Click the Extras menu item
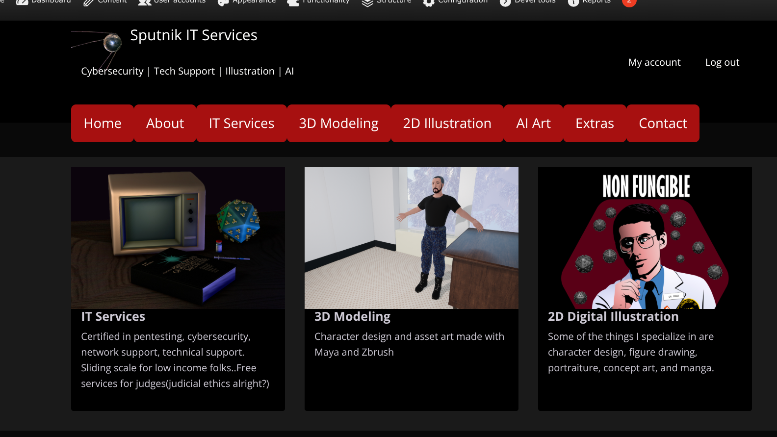The height and width of the screenshot is (437, 777). point(595,123)
